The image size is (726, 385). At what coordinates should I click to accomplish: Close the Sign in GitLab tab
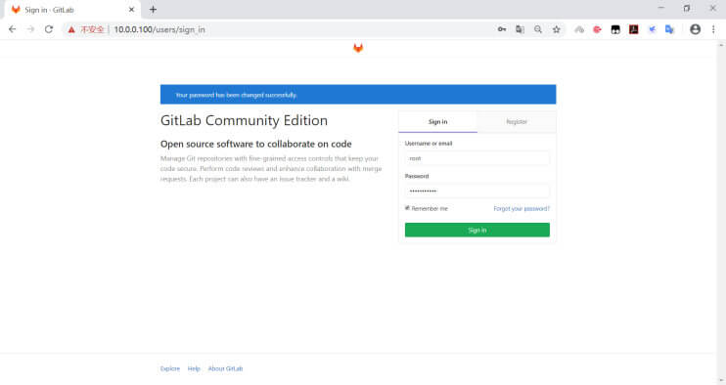(x=131, y=9)
